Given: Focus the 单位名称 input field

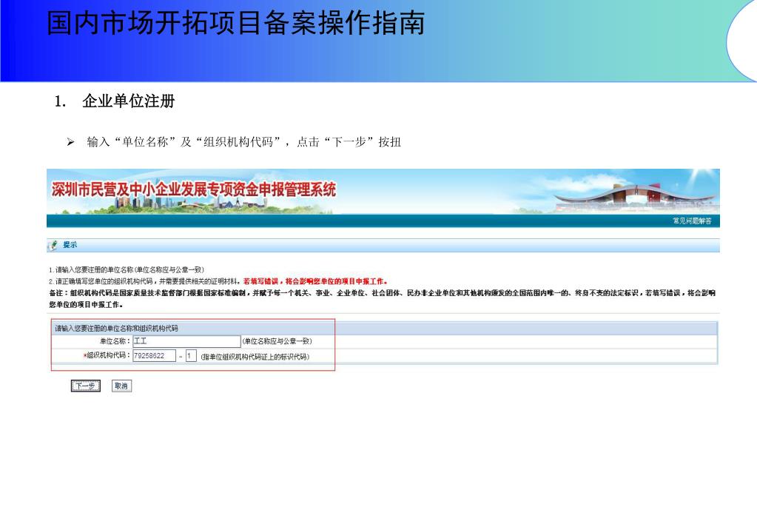Looking at the screenshot, I should pos(186,341).
